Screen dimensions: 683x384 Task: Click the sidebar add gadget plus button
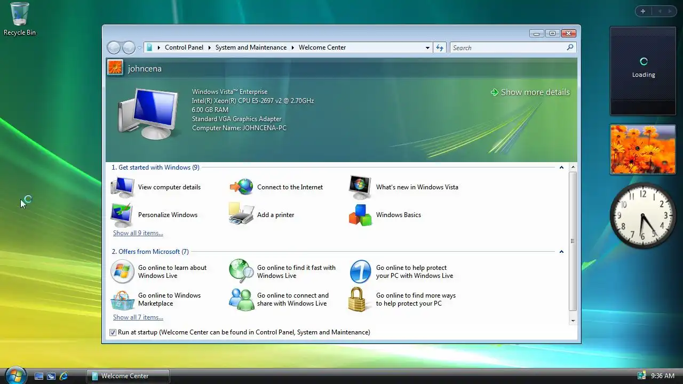click(643, 11)
